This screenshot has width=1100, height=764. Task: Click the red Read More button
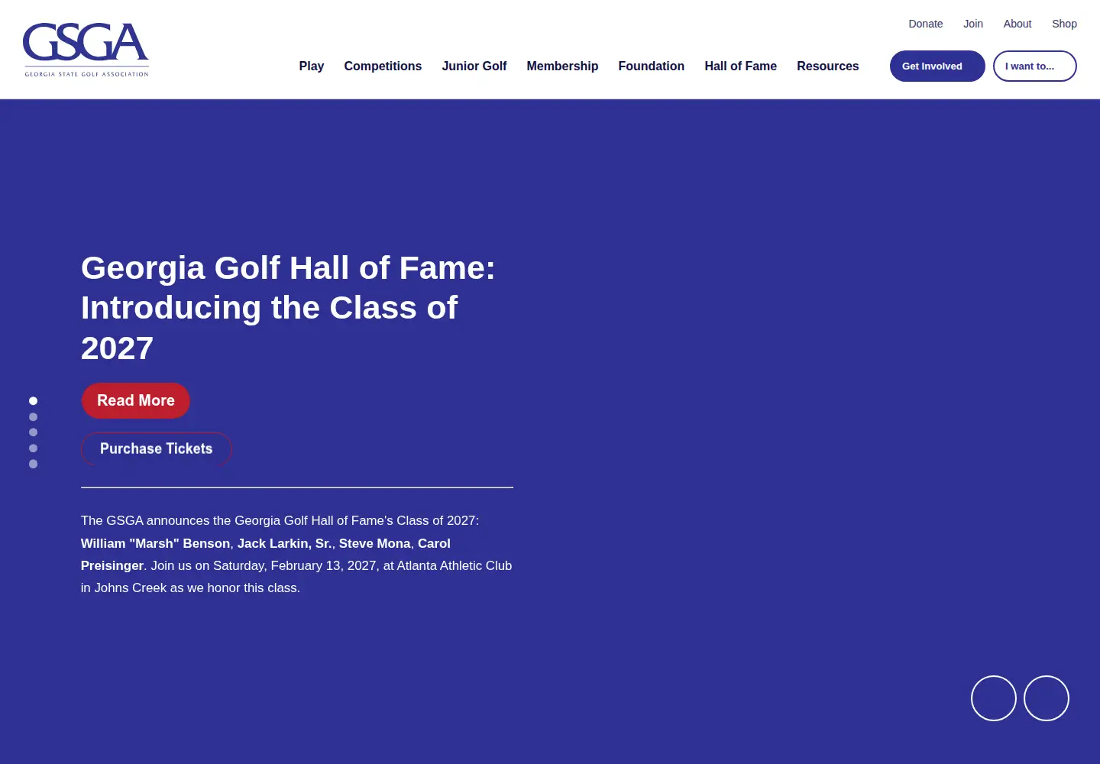click(x=136, y=400)
